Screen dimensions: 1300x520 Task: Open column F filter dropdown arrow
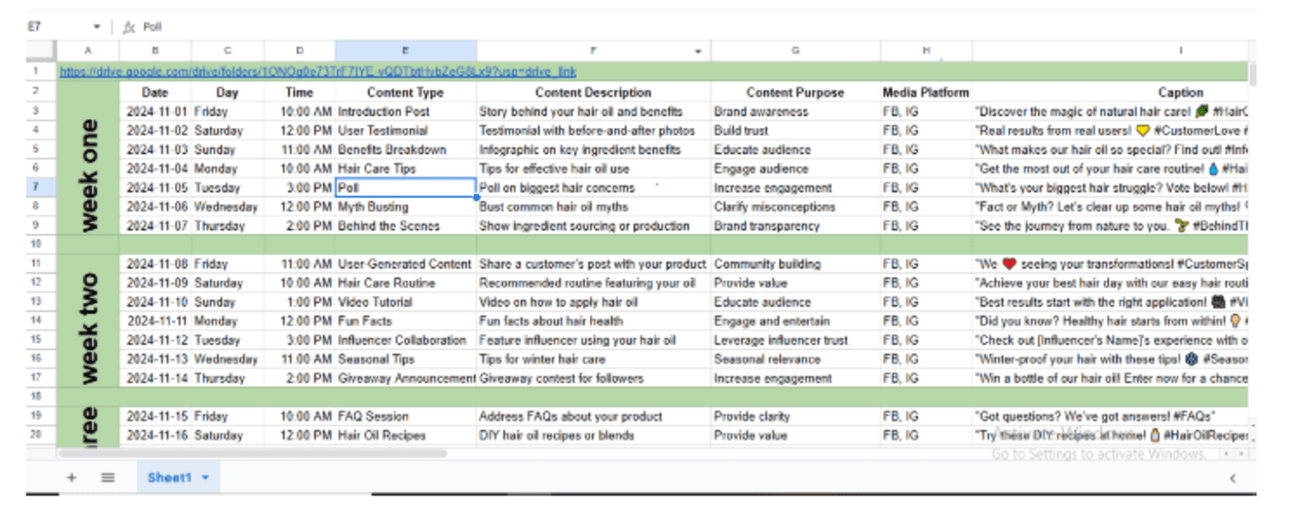point(698,51)
